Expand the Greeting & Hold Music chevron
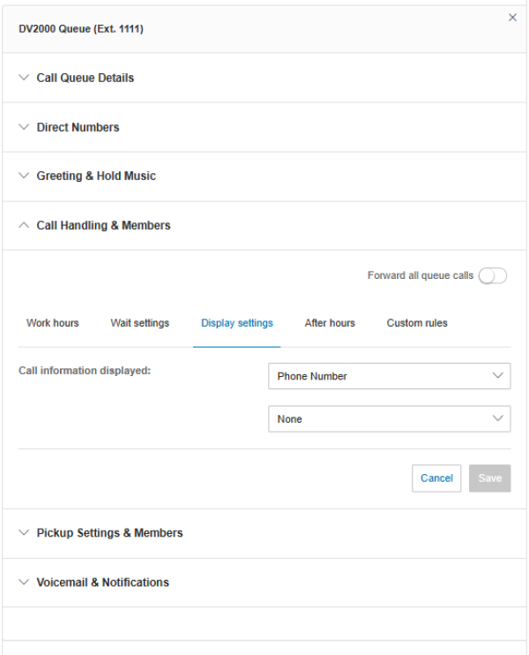This screenshot has height=655, width=529. [24, 176]
